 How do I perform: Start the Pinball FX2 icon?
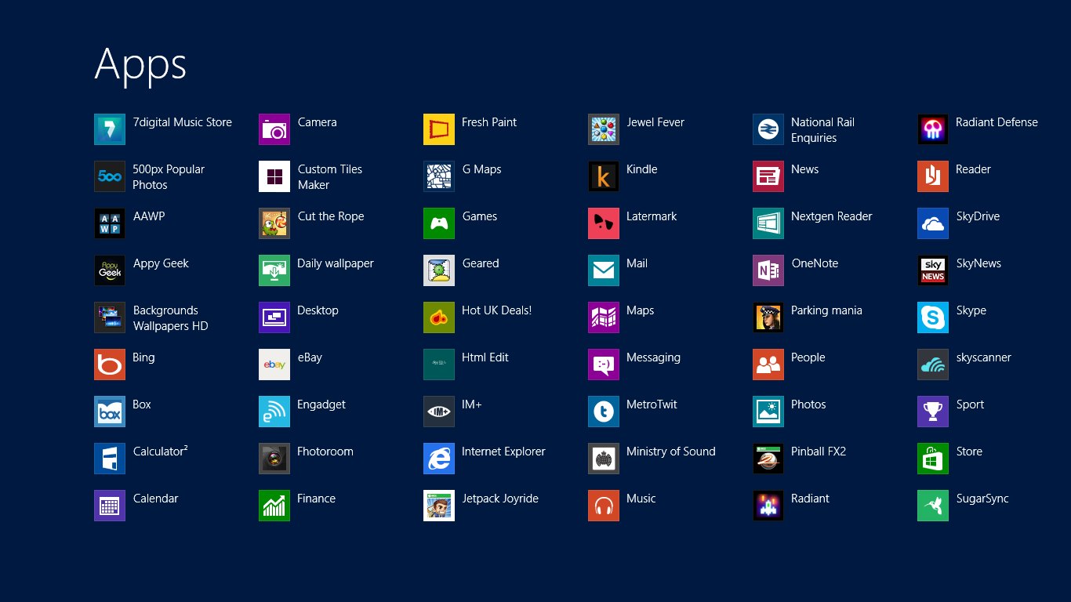coord(768,459)
